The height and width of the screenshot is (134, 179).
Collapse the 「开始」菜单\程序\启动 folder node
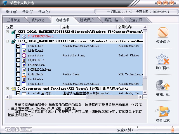tap(8, 88)
